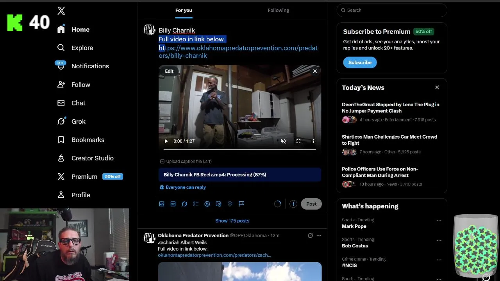Switch to the Following tab

pos(279,11)
